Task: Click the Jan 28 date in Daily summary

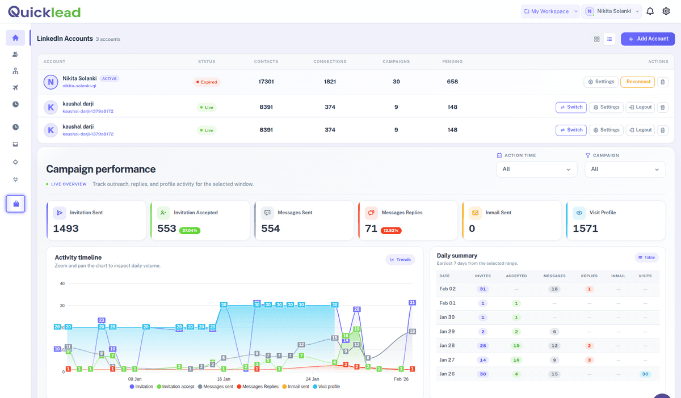Action: click(447, 345)
